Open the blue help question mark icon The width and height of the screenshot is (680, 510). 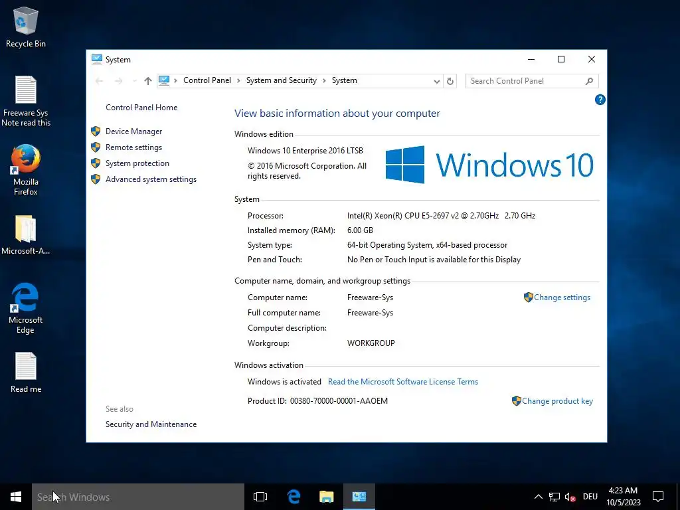point(600,100)
